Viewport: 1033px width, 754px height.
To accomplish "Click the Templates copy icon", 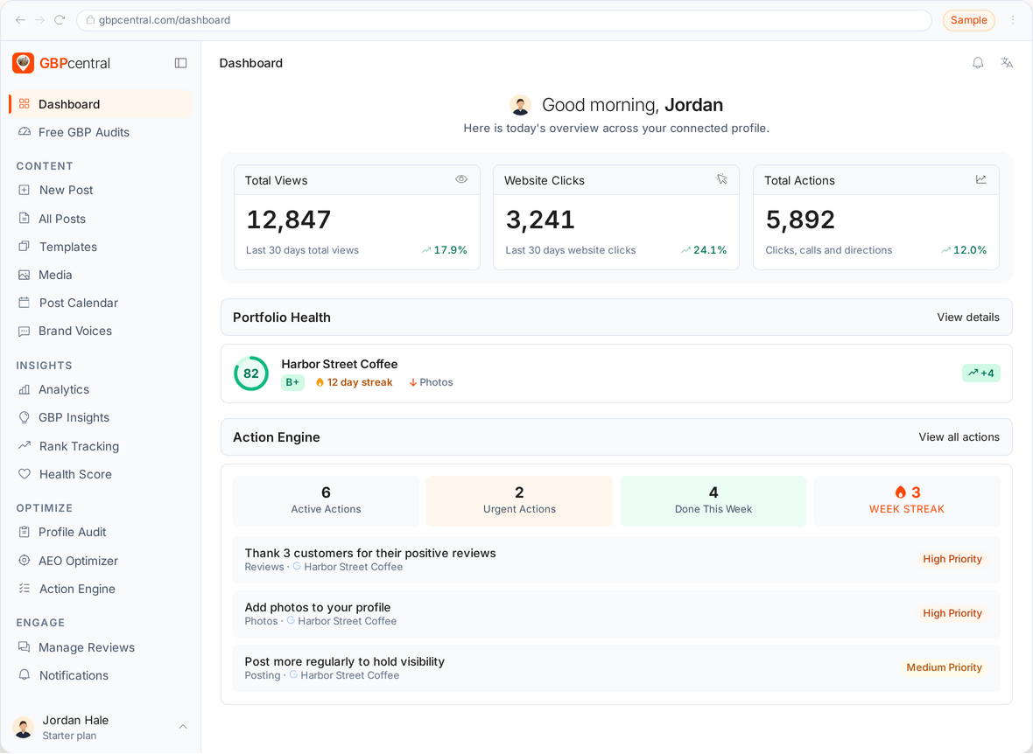I will pyautogui.click(x=25, y=247).
